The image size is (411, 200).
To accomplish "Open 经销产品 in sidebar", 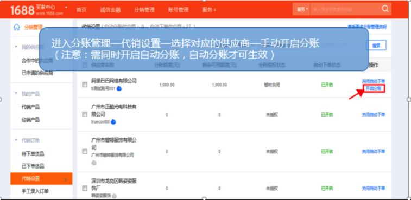I will click(x=30, y=120).
